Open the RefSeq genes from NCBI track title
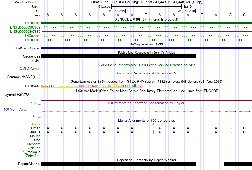The image size is (252, 170). point(146,44)
